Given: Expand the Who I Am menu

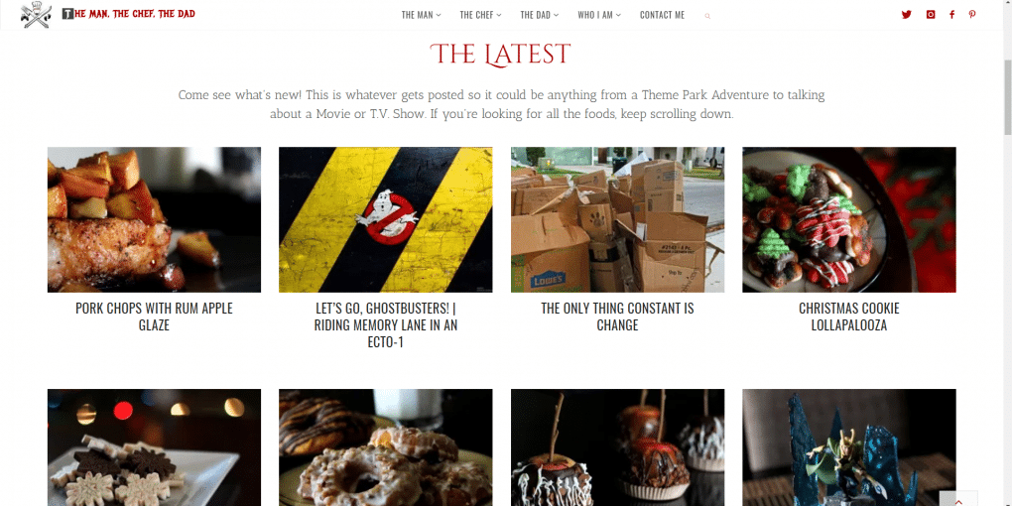Looking at the screenshot, I should [x=599, y=15].
